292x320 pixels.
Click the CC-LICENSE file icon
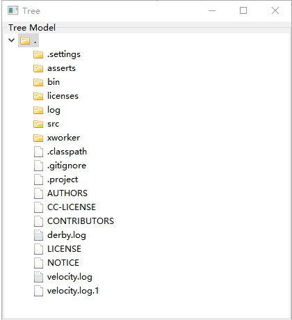(x=38, y=207)
